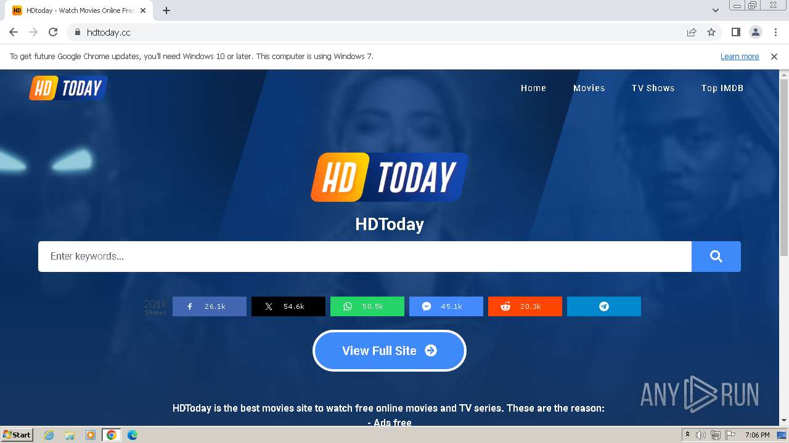Screen dimensions: 789x443
Task: Click the address bar URL hdtoday.cc
Action: 108,32
